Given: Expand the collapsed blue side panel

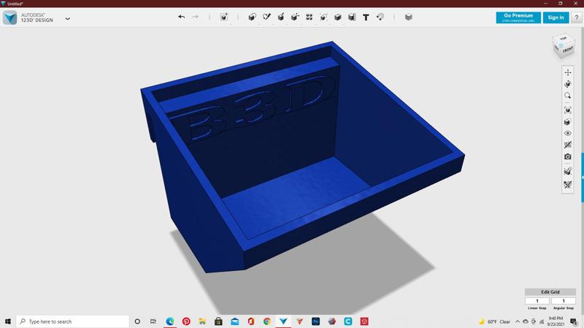Looking at the screenshot, I should 582,178.
